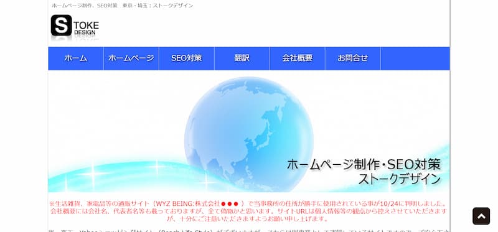498x232 pixels.
Task: Click the ストークデザイン banner text
Action: [400, 179]
